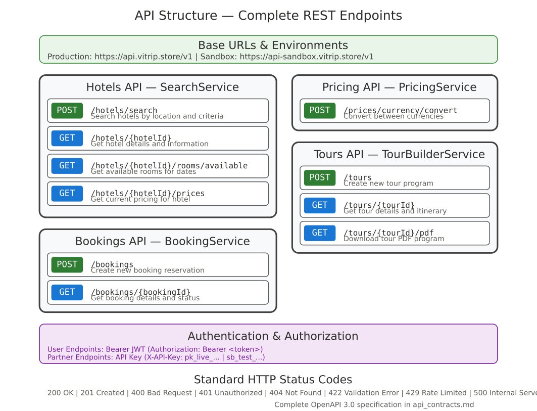Click the POST badge for /bookings

pyautogui.click(x=67, y=264)
